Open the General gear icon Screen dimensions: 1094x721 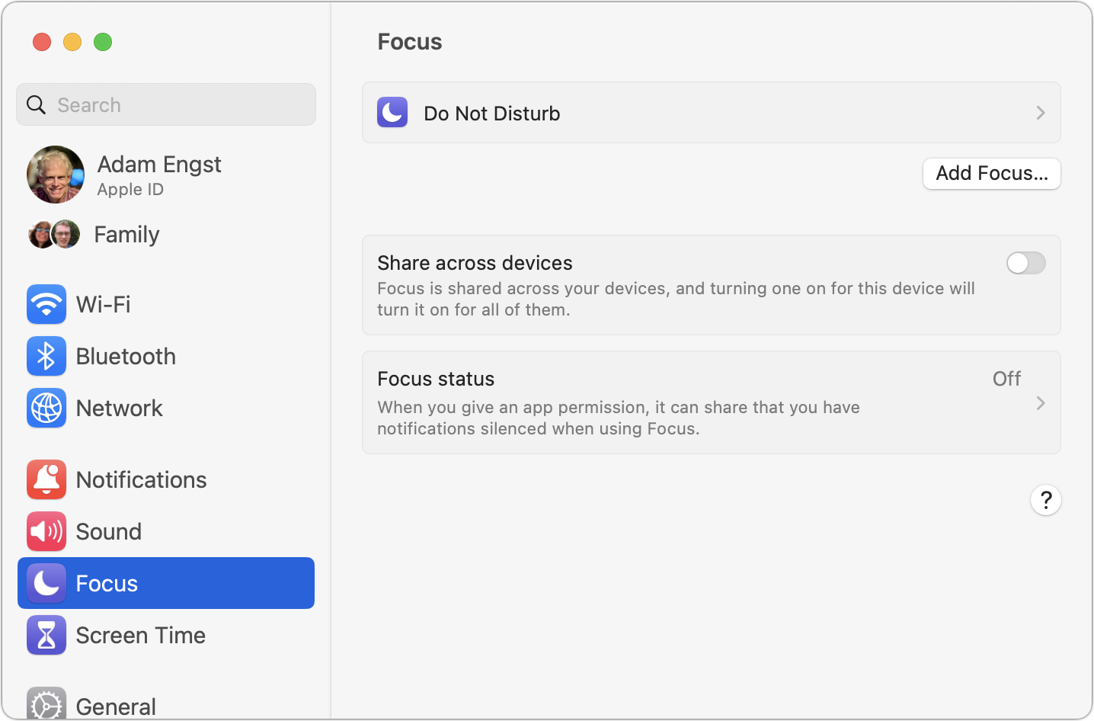point(46,704)
